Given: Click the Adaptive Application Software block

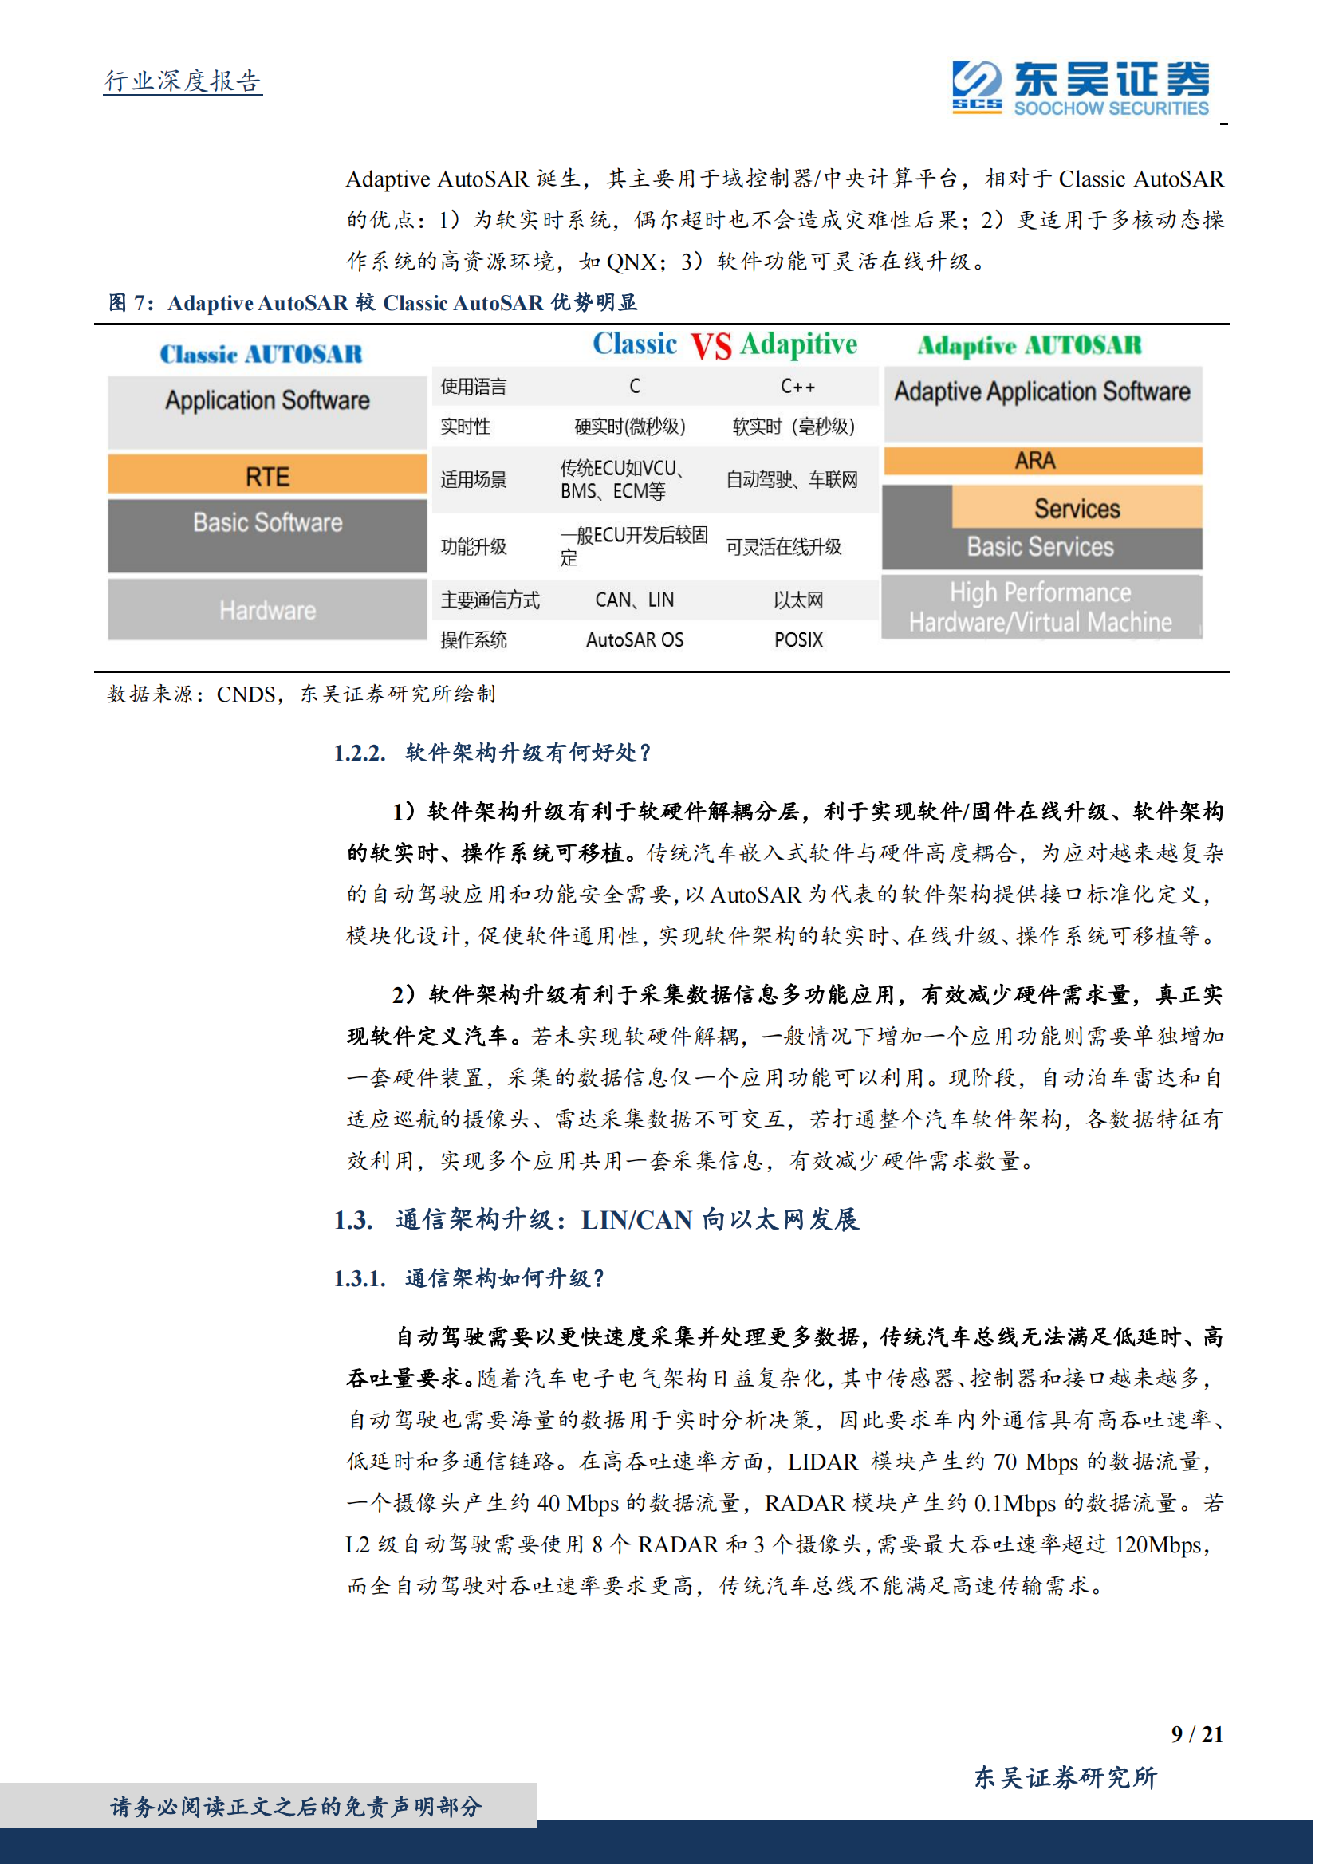Looking at the screenshot, I should pos(1043,403).
